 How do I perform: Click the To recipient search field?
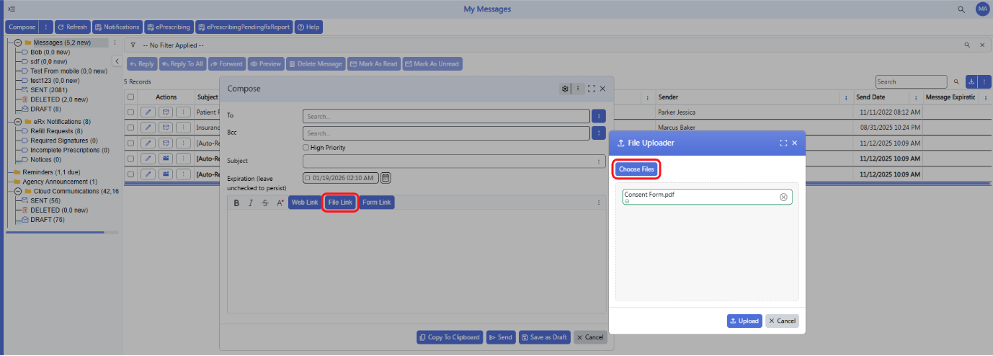(x=446, y=115)
